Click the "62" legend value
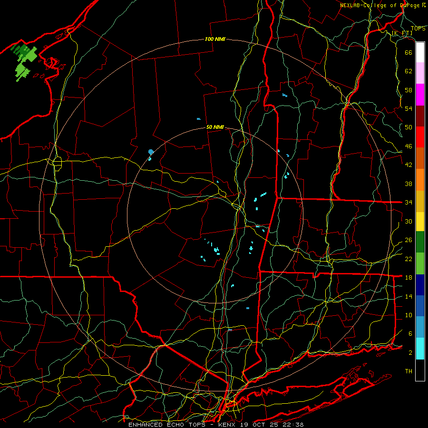Viewport: 428px width, 428px height. (409, 71)
